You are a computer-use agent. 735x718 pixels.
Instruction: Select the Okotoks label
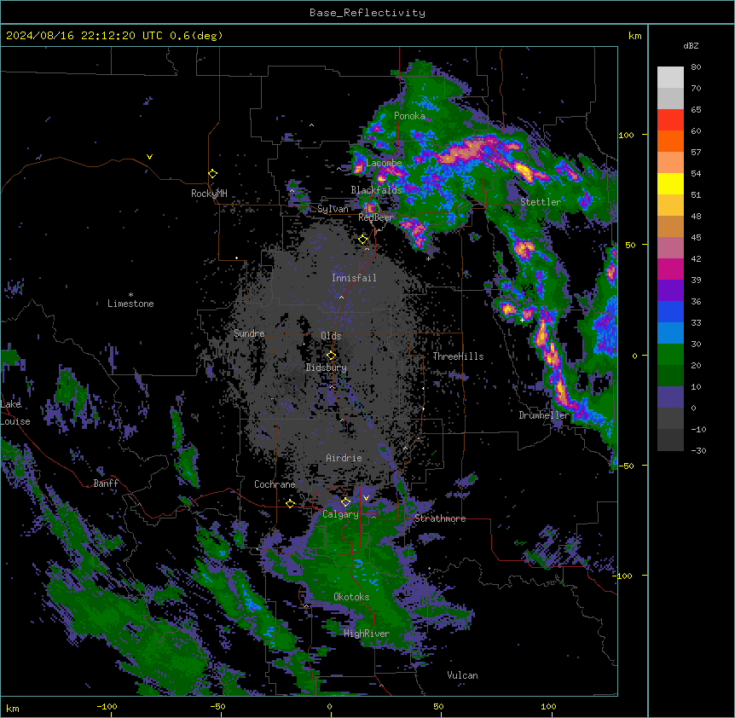[x=351, y=597]
